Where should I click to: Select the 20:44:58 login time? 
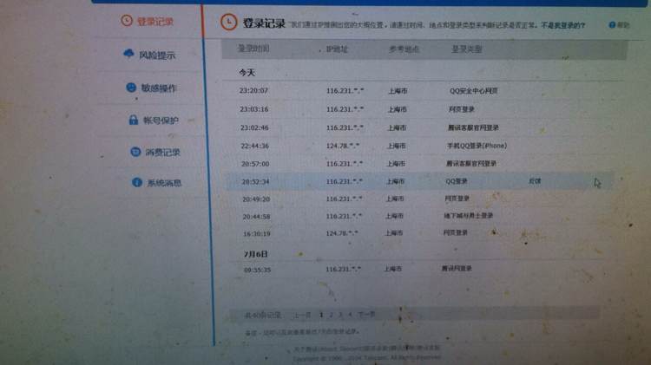(257, 217)
